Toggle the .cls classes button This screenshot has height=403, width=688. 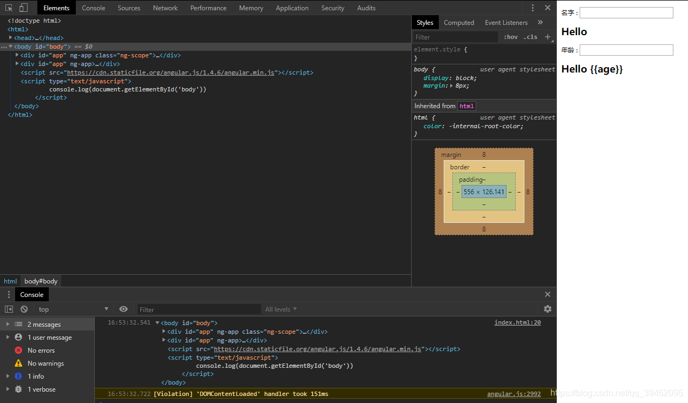(530, 37)
